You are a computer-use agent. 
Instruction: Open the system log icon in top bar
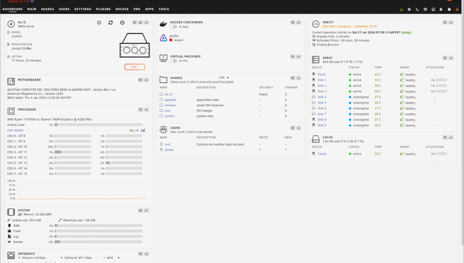coord(441,10)
